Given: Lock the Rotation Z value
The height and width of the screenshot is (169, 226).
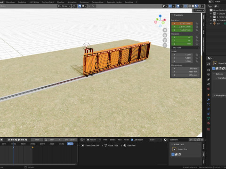Looking at the screenshot, I should point(197,44).
